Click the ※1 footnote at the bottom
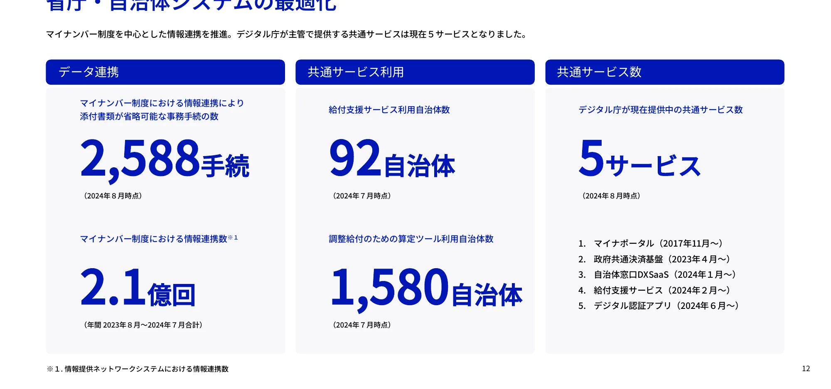The image size is (831, 389). 138,369
